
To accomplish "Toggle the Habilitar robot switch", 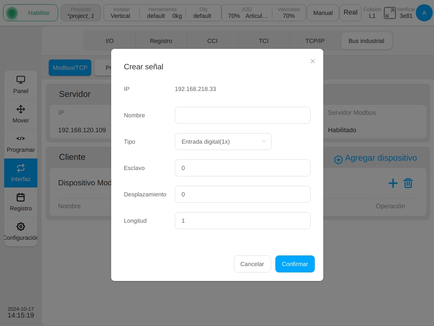I will pyautogui.click(x=31, y=13).
